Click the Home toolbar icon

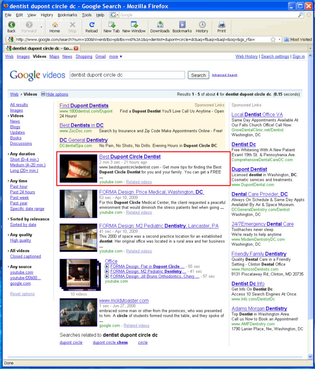pyautogui.click(x=55, y=25)
